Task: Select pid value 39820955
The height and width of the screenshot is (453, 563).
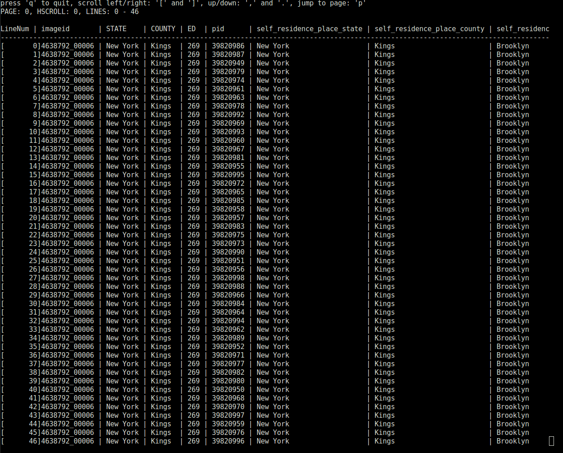Action: pos(228,166)
